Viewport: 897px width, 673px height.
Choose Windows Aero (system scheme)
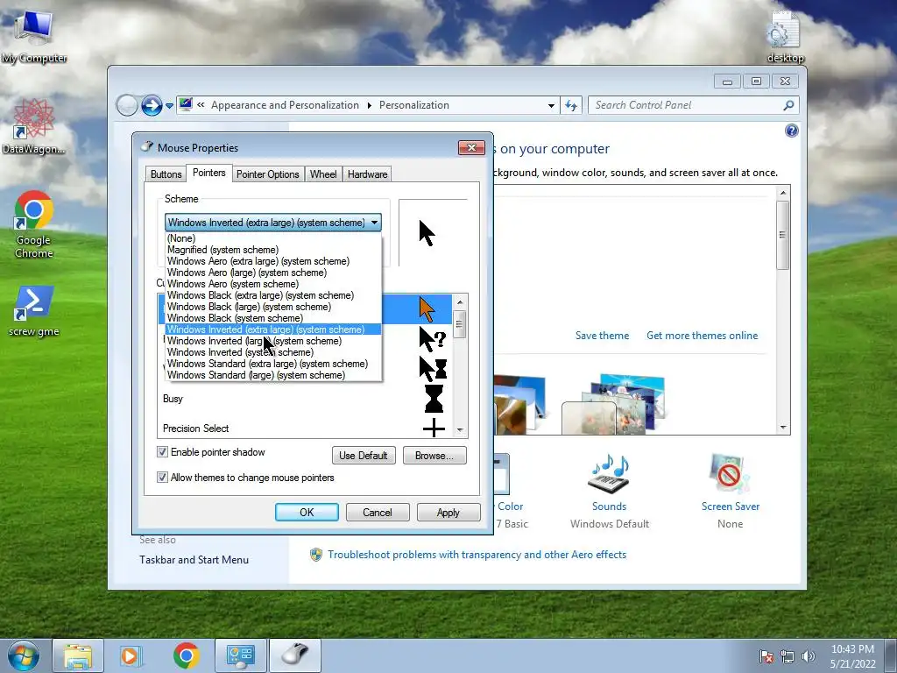click(x=273, y=284)
